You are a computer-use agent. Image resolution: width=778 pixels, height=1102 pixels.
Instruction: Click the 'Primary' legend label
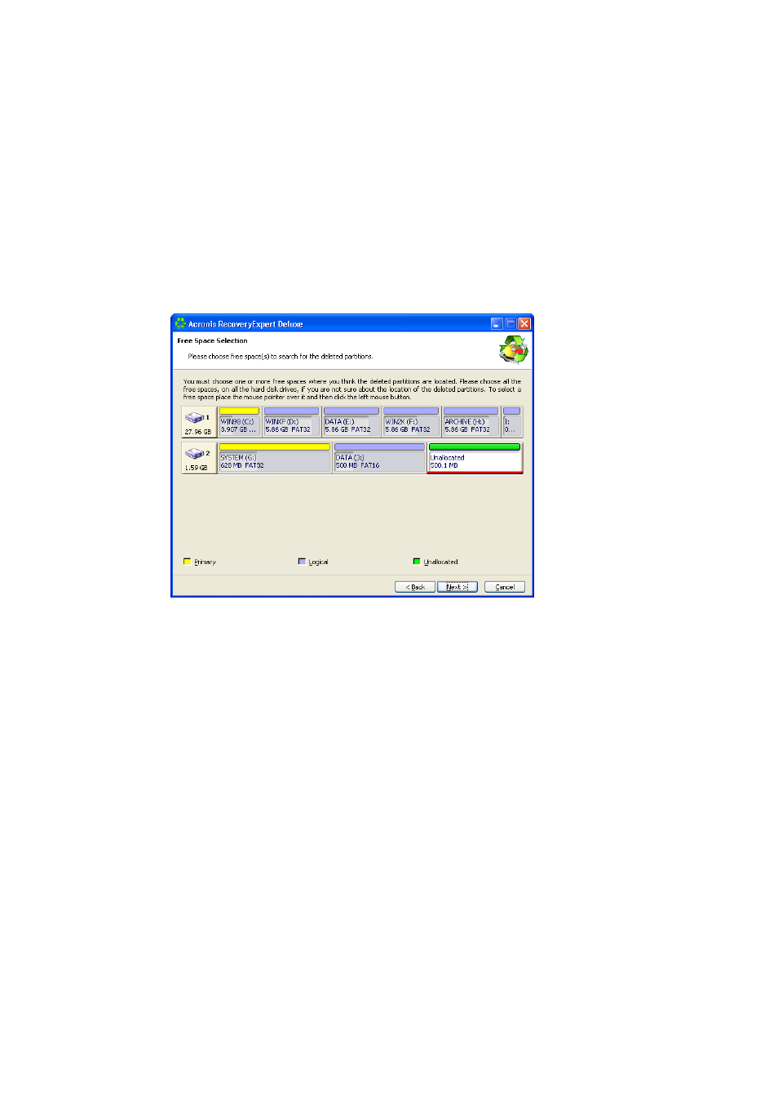[x=205, y=562]
